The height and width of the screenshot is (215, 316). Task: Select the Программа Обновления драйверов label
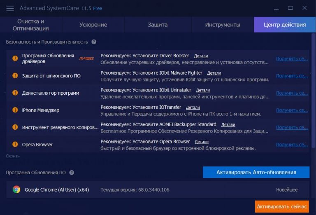[x=48, y=58]
